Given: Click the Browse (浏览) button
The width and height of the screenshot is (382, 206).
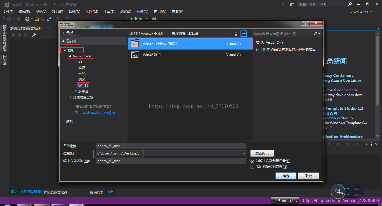Looking at the screenshot, I should click(262, 153).
